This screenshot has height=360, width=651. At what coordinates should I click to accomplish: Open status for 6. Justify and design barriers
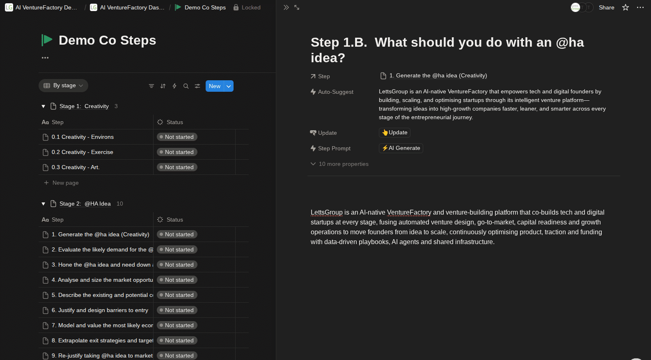[177, 310]
